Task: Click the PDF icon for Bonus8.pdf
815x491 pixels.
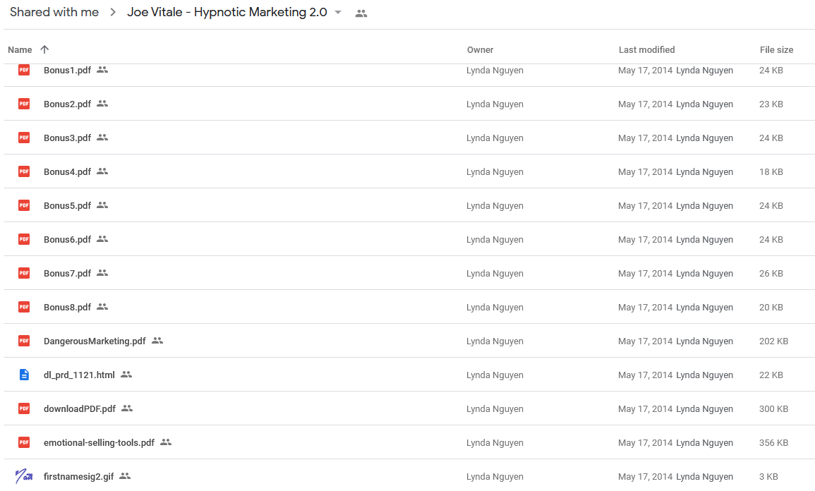Action: pyautogui.click(x=24, y=307)
